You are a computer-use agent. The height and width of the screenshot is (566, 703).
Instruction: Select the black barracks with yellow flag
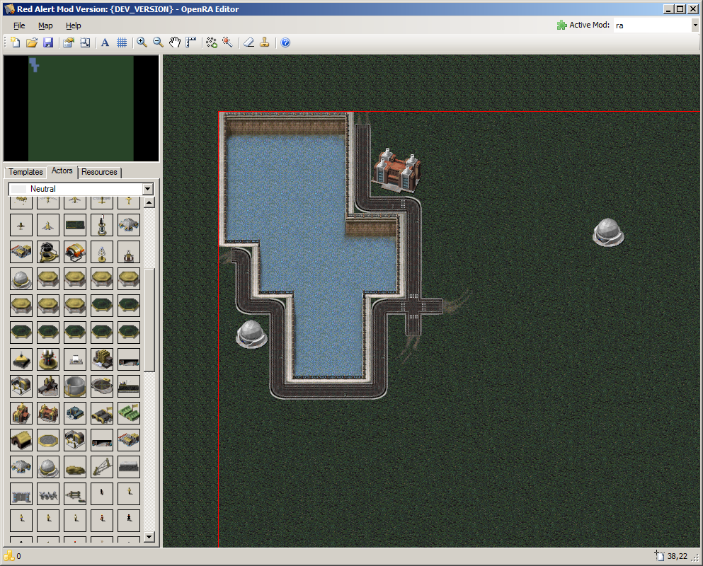coord(102,413)
